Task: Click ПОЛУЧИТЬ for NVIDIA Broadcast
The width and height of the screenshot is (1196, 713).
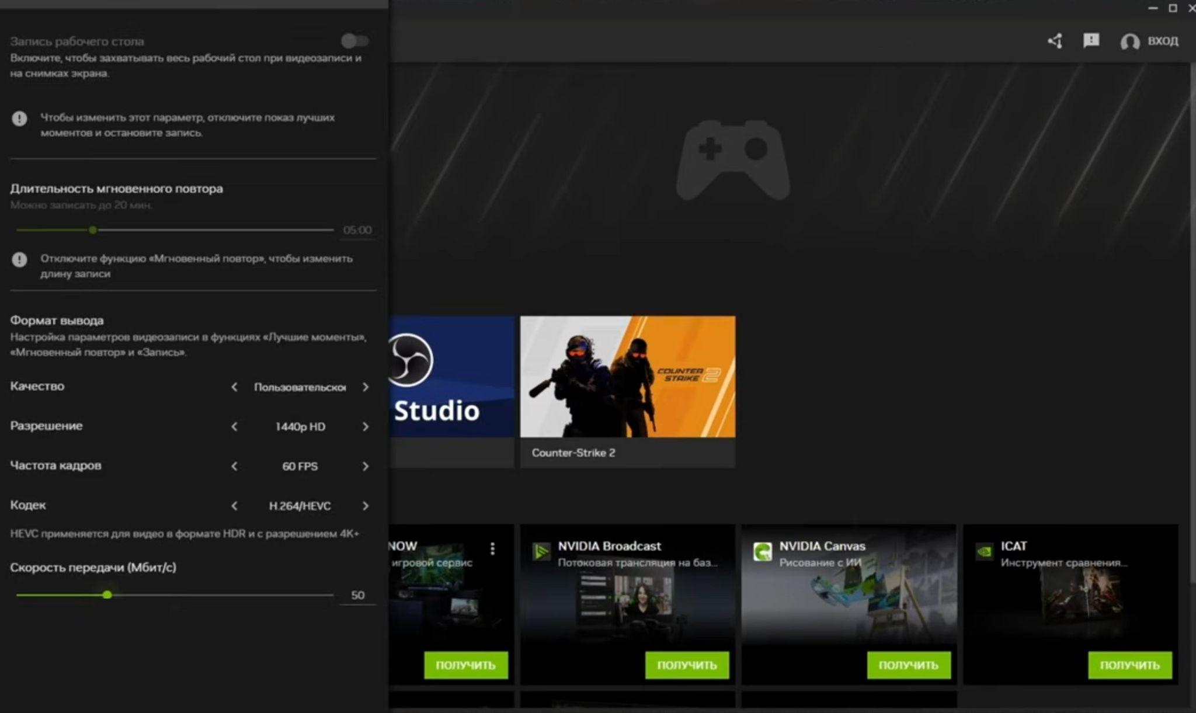Action: [x=687, y=665]
